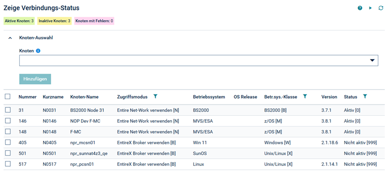Check the box for node 148
Viewport: 391px width, 186px height.
[x=8, y=131]
